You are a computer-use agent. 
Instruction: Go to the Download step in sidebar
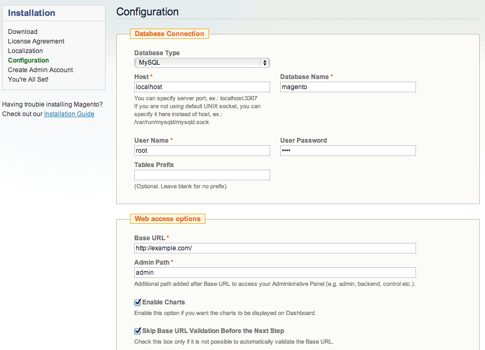click(x=23, y=31)
